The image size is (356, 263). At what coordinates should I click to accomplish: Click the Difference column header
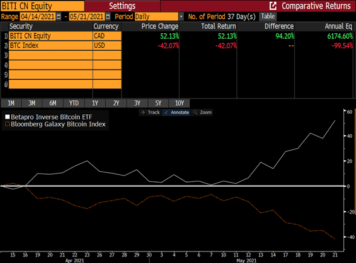click(x=279, y=27)
